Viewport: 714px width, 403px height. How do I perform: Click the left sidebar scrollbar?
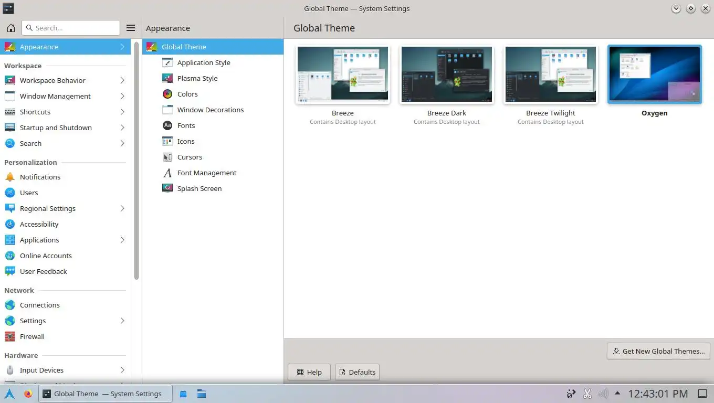pos(136,160)
